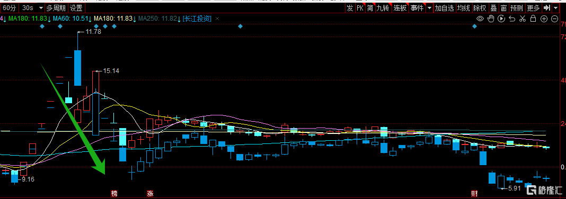
Task: Select the hand pan tool
Action: (x=491, y=19)
